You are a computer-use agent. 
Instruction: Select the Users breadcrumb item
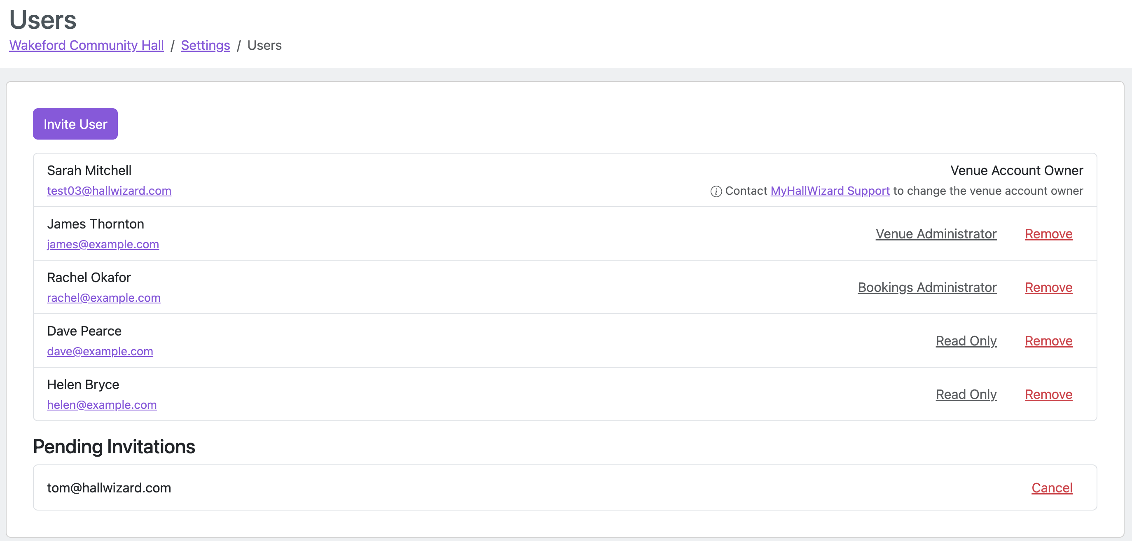[264, 45]
